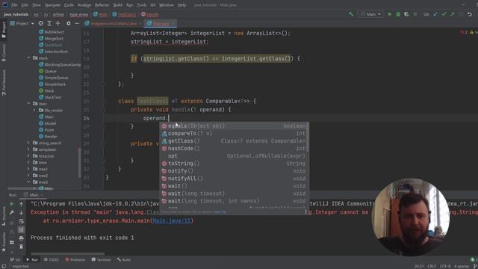
Task: Open the Git tool window button
Action: coord(15,259)
